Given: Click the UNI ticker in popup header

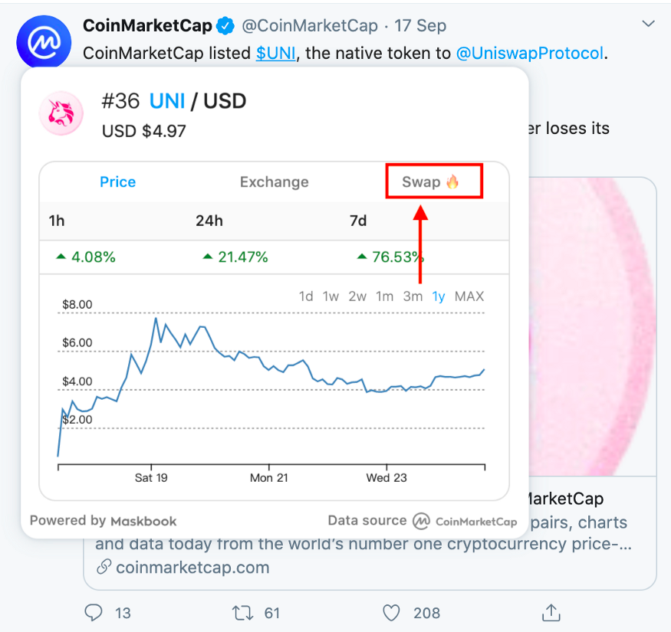Looking at the screenshot, I should (167, 101).
